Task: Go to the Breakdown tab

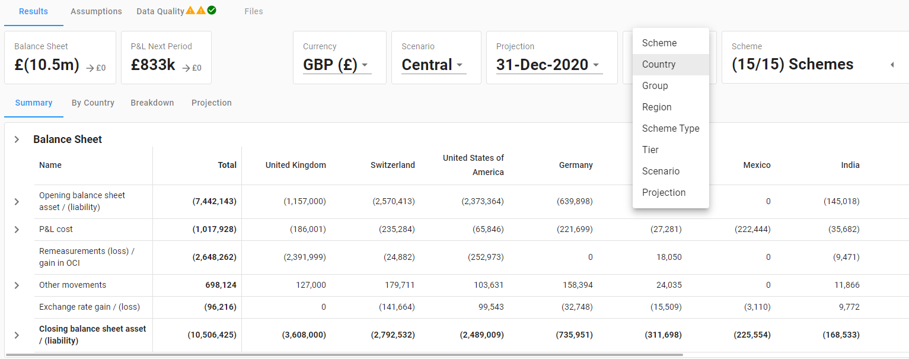Action: [x=152, y=103]
